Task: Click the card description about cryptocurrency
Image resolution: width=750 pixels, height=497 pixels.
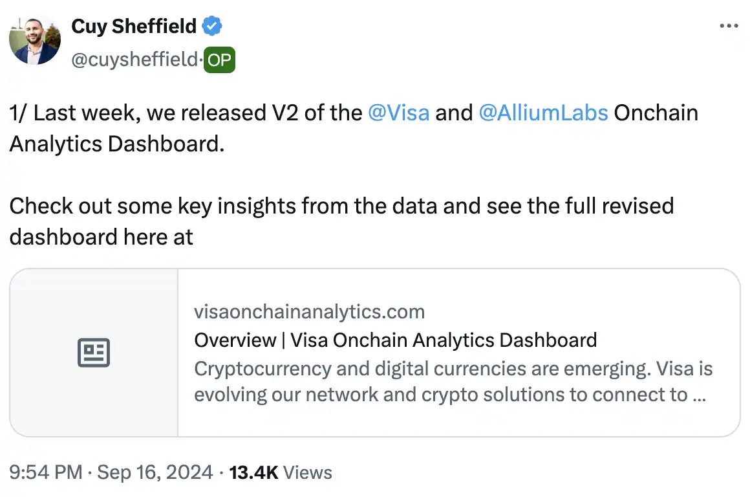Action: tap(453, 382)
